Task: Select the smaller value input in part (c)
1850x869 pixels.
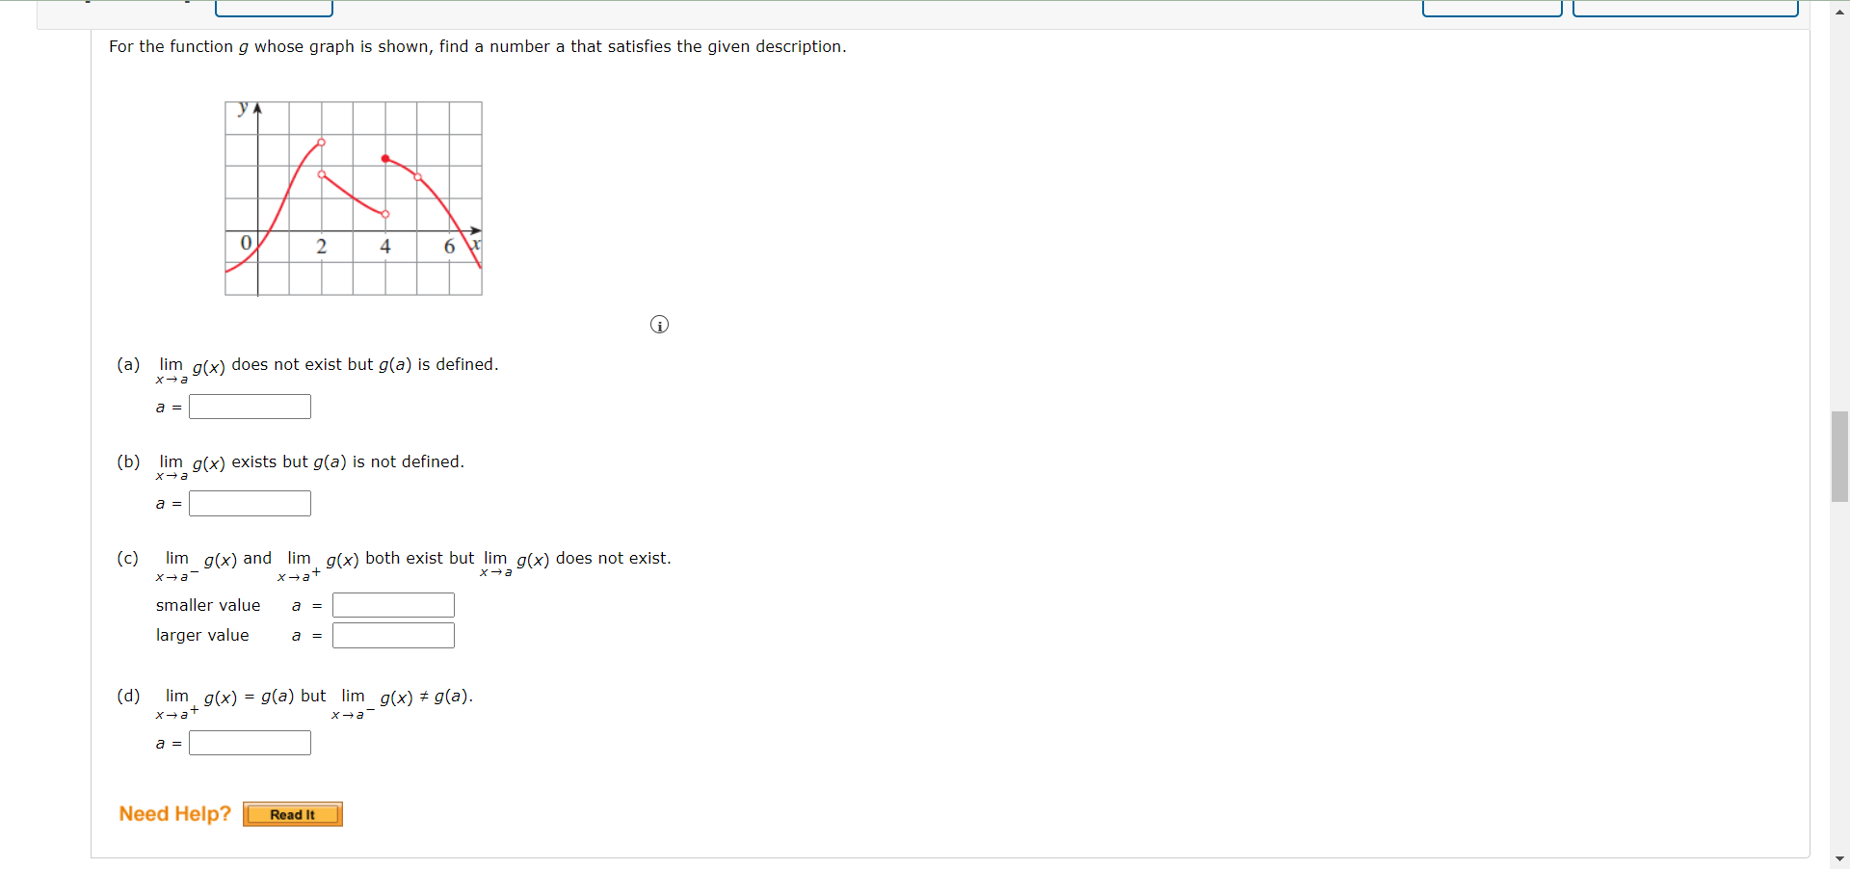Action: pos(393,605)
